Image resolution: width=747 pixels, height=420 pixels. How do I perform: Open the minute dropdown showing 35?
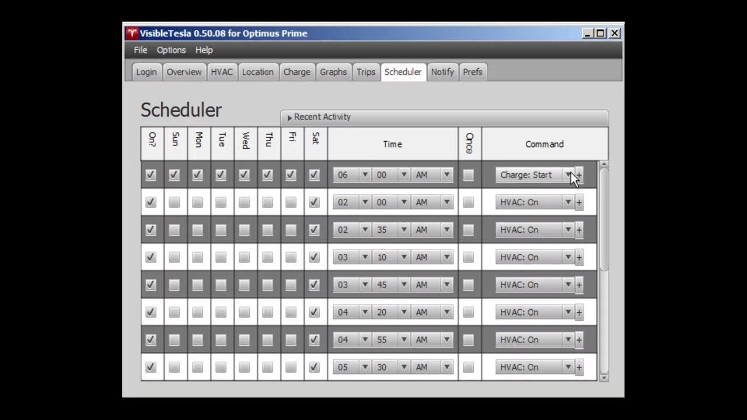[391, 230]
